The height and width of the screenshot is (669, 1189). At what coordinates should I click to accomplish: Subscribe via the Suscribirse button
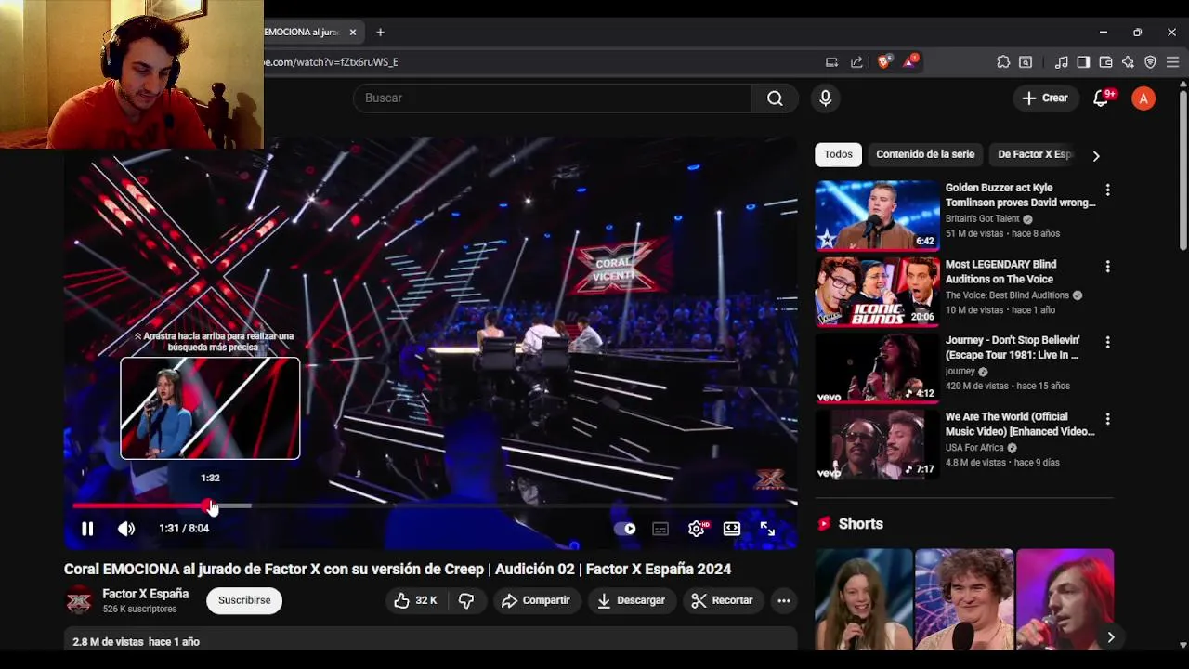pos(244,600)
